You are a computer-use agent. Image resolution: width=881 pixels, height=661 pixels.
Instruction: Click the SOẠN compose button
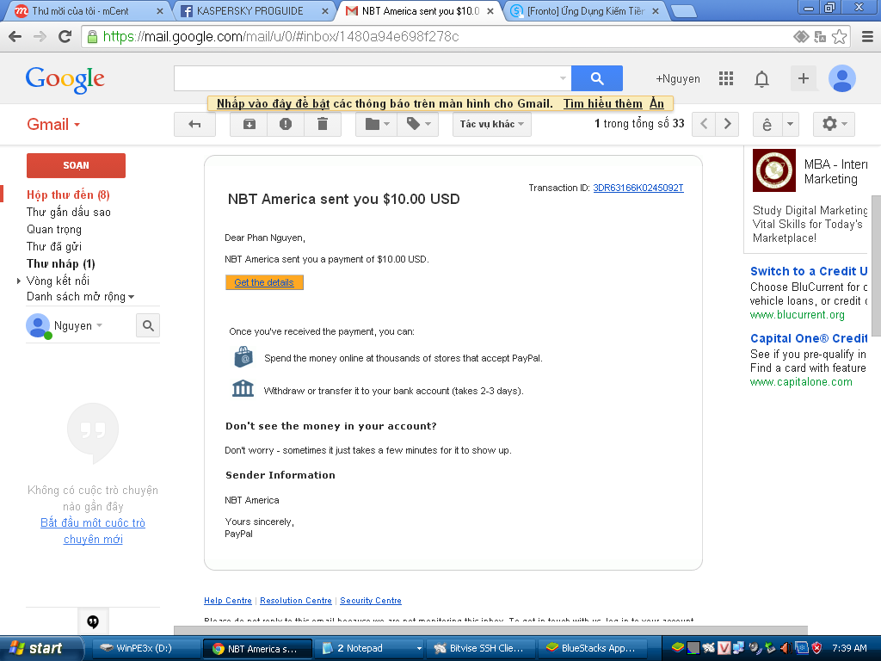(x=76, y=165)
